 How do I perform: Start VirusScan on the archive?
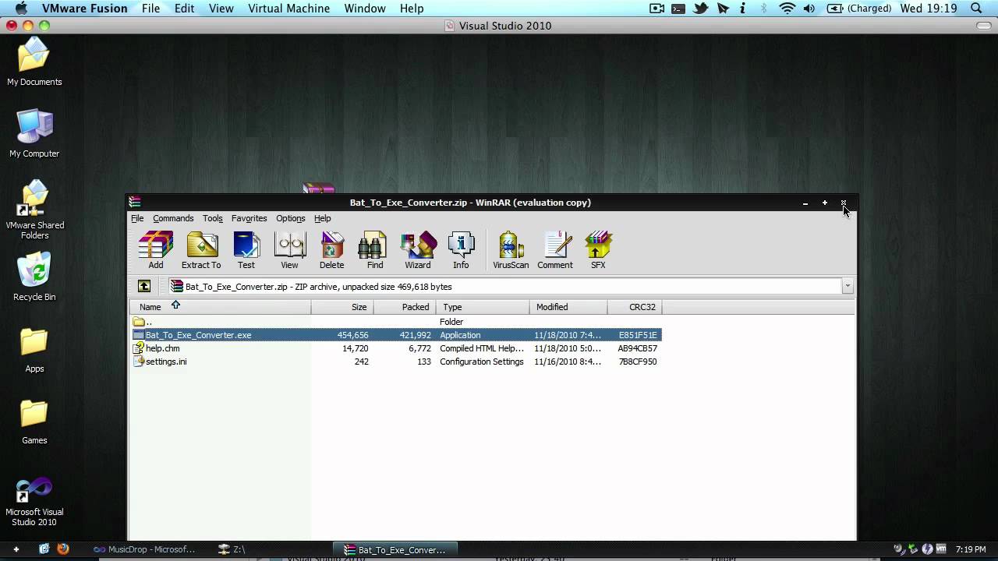tap(511, 250)
